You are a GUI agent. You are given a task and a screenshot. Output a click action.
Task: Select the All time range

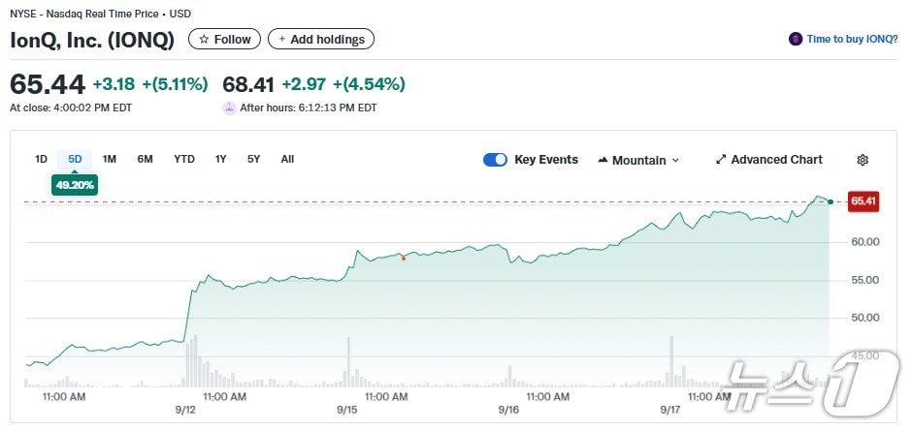click(287, 159)
